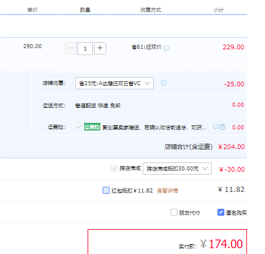Click the minus quantity button
The height and width of the screenshot is (254, 265).
pyautogui.click(x=70, y=48)
